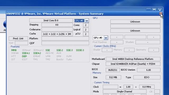The width and height of the screenshot is (169, 95).
Task: Select the Chipset Intel 82440BX/ZX AGPset field
Action: [x=133, y=64]
